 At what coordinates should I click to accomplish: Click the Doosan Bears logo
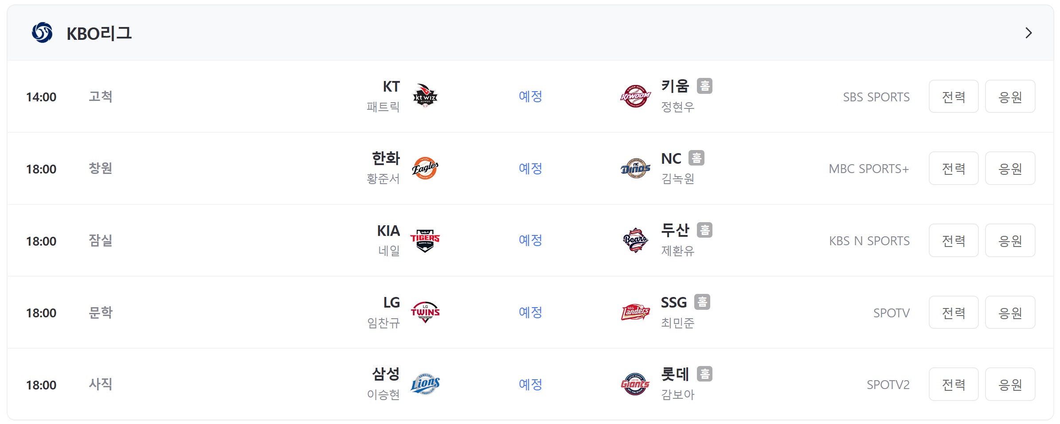(x=635, y=240)
